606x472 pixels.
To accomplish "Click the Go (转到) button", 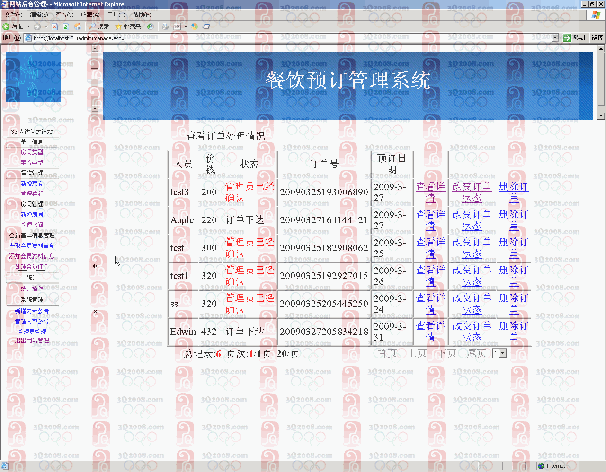I will coord(574,38).
